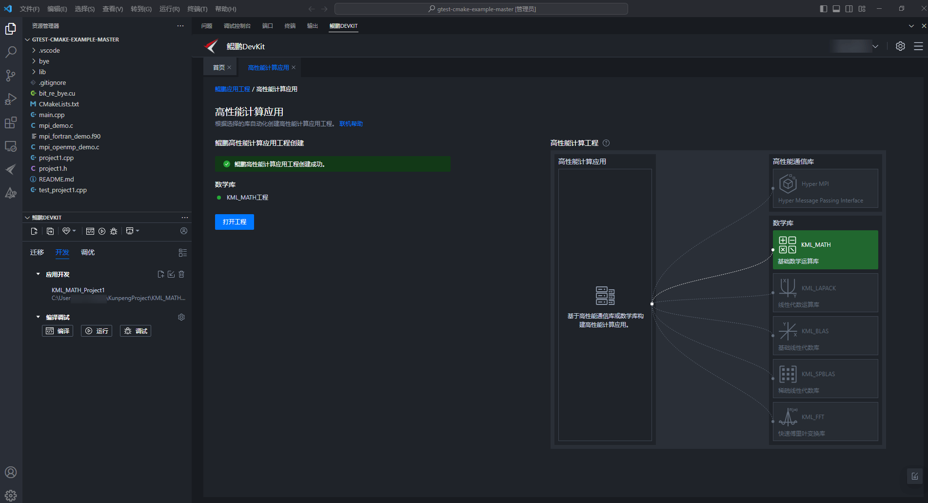Viewport: 928px width, 503px height.
Task: Switch to the 调优 tab
Action: pos(88,252)
